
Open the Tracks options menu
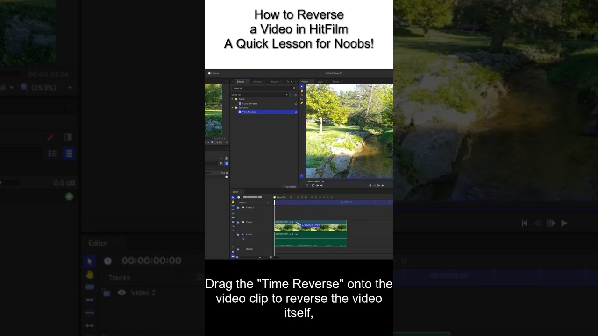click(268, 203)
